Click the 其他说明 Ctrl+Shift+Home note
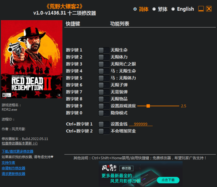The image size is (217, 187). 140,158
